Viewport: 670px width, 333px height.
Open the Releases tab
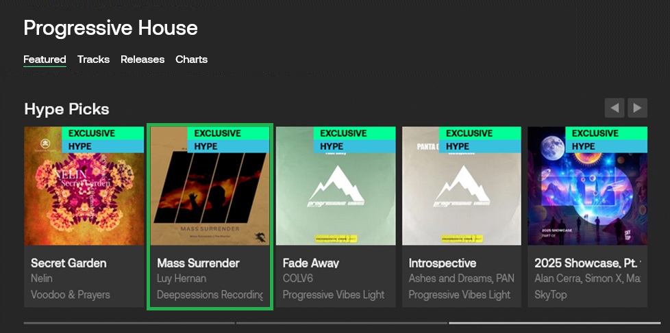coord(142,59)
